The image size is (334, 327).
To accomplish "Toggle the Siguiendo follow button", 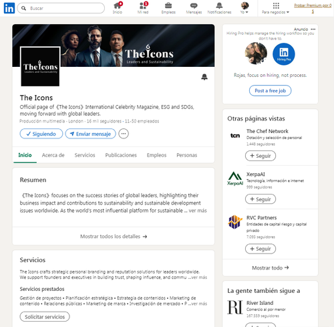I will pos(41,134).
